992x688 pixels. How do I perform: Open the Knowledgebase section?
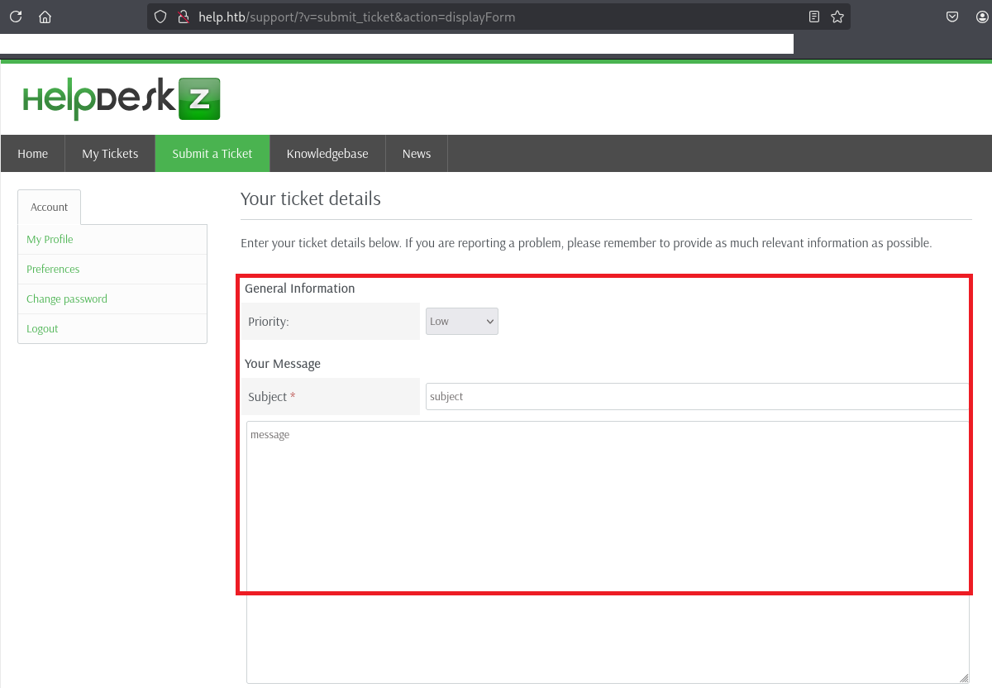pyautogui.click(x=327, y=154)
